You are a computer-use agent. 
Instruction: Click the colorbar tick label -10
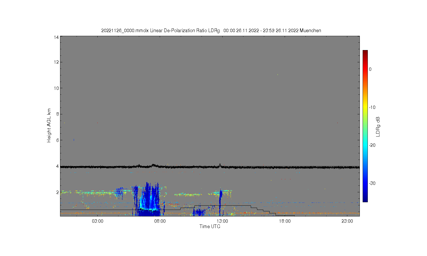tap(372, 107)
